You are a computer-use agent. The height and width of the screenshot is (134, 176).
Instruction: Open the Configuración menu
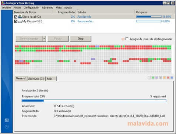coord(31,8)
